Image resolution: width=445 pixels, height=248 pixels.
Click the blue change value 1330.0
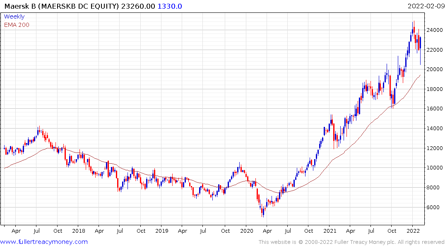pyautogui.click(x=170, y=6)
